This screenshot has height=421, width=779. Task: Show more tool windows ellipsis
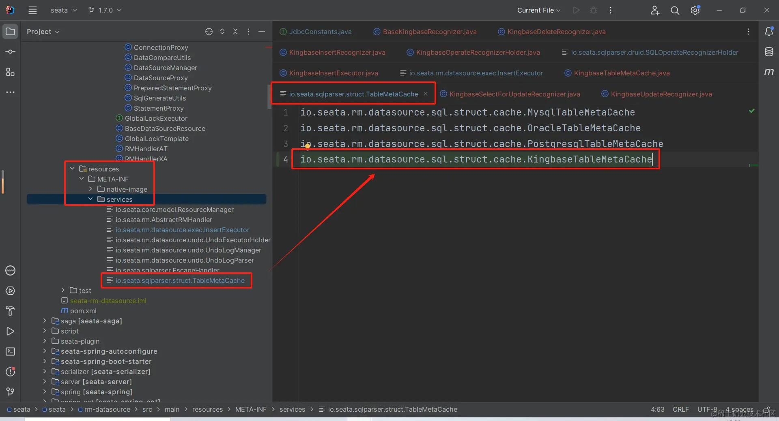pos(11,92)
